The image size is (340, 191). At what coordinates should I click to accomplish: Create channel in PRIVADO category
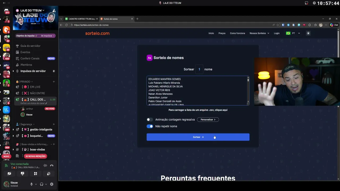coord(54,81)
